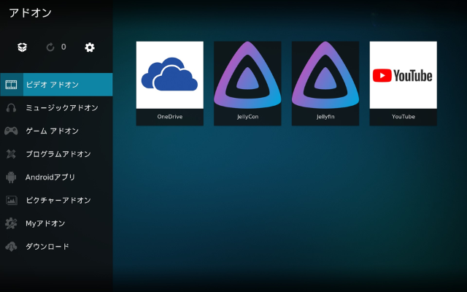Click the headphones icon for music add-ons
The width and height of the screenshot is (467, 292).
[x=11, y=108]
